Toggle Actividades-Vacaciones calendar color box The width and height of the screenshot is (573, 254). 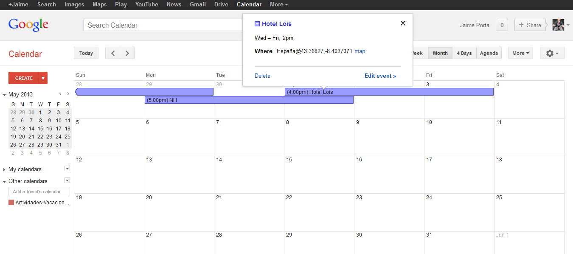coord(11,203)
